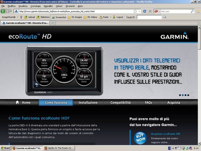
Task: Open the Come funziona navigation tab
Action: (56, 102)
